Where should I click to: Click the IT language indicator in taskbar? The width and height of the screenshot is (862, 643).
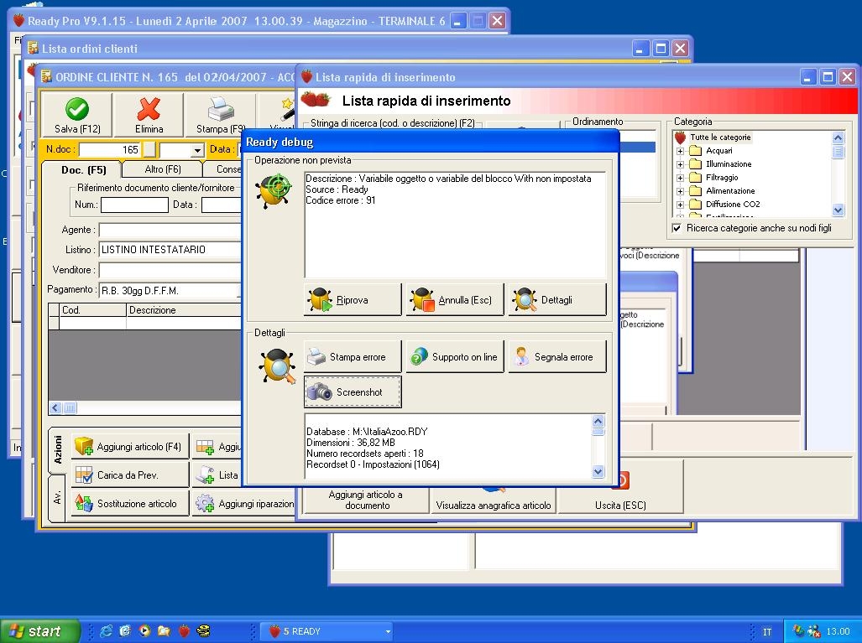766,632
